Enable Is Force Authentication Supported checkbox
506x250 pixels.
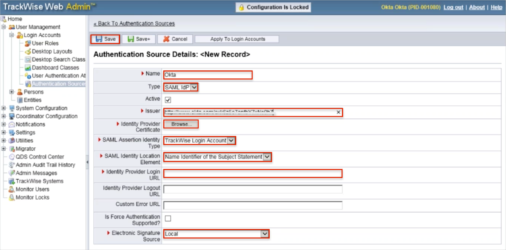tap(168, 218)
